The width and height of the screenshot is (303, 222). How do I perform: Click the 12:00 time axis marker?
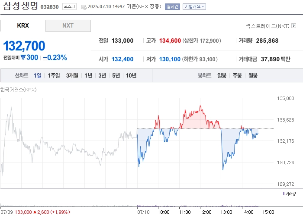tap(206, 212)
